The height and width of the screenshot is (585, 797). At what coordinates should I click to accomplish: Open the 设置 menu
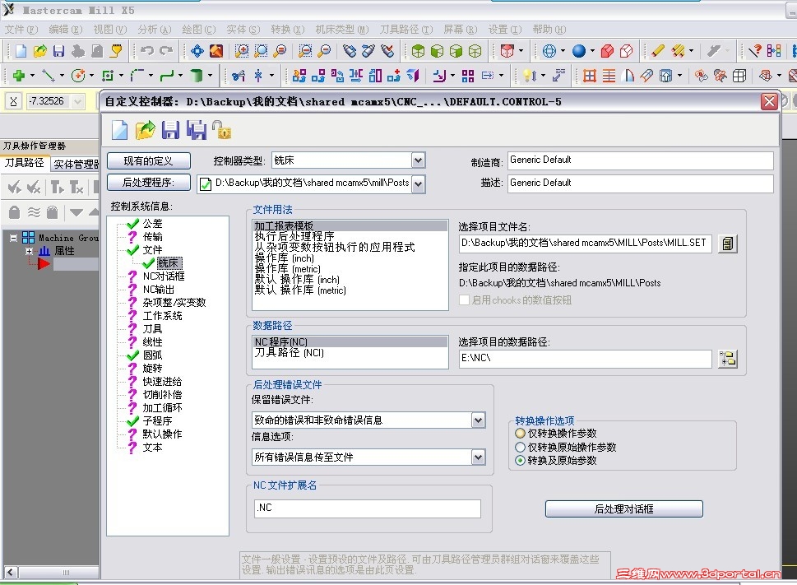point(505,30)
